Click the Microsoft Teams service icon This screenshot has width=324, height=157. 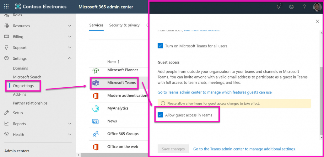[x=95, y=83]
